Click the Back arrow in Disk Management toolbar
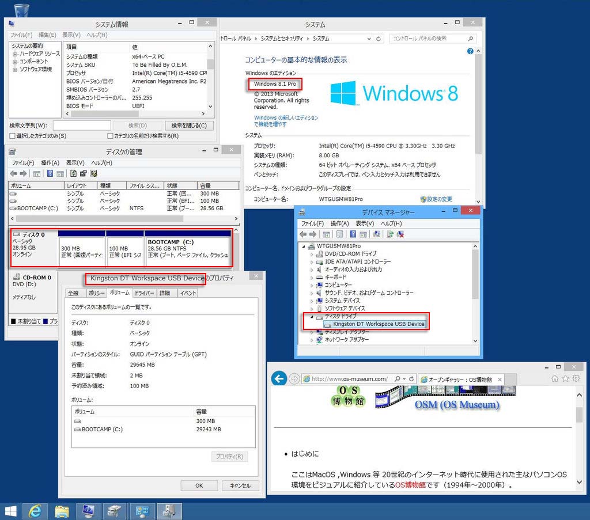590x520 pixels. tap(14, 173)
